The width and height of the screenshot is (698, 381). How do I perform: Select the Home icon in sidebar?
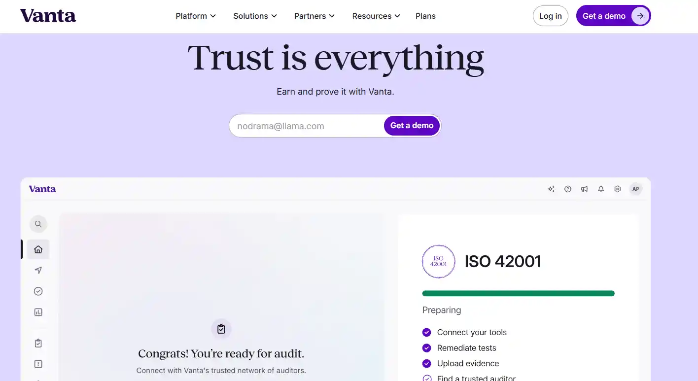coord(38,249)
